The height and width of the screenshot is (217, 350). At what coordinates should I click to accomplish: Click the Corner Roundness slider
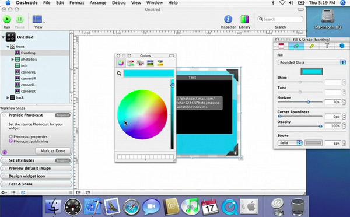pos(300,116)
